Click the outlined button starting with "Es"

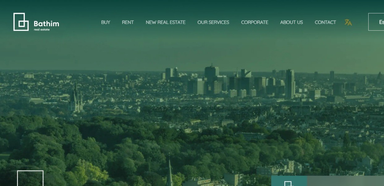(376, 22)
